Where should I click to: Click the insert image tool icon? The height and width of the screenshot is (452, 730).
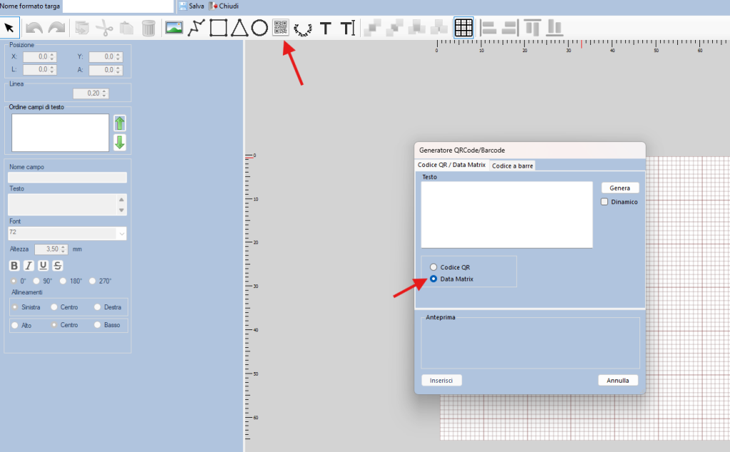coord(173,28)
